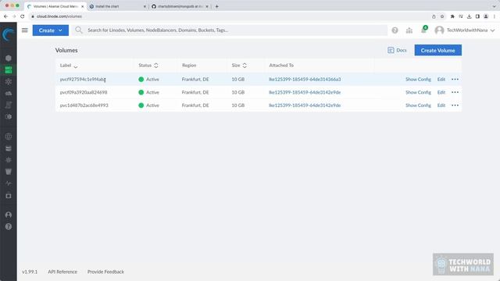Open Provide Feedback footer link
Screen dimensions: 500x281
click(x=105, y=272)
